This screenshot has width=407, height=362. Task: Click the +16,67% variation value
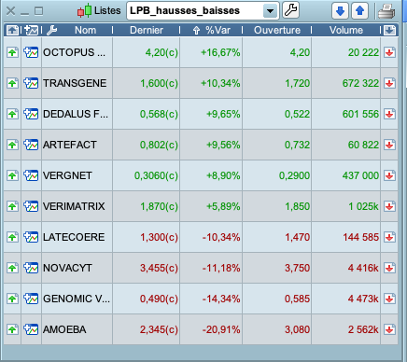[220, 52]
